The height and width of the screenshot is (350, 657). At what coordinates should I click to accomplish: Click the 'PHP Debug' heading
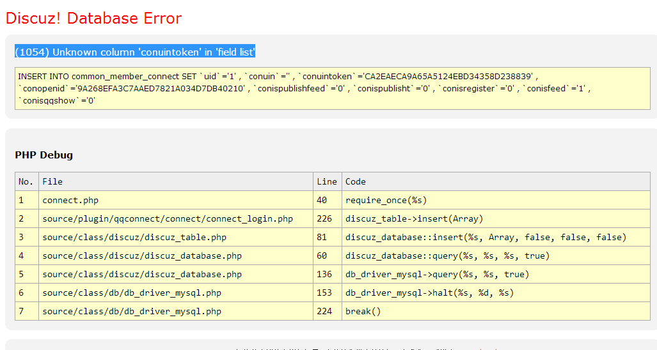tap(44, 155)
